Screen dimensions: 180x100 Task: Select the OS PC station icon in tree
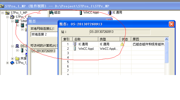[x=17, y=46]
